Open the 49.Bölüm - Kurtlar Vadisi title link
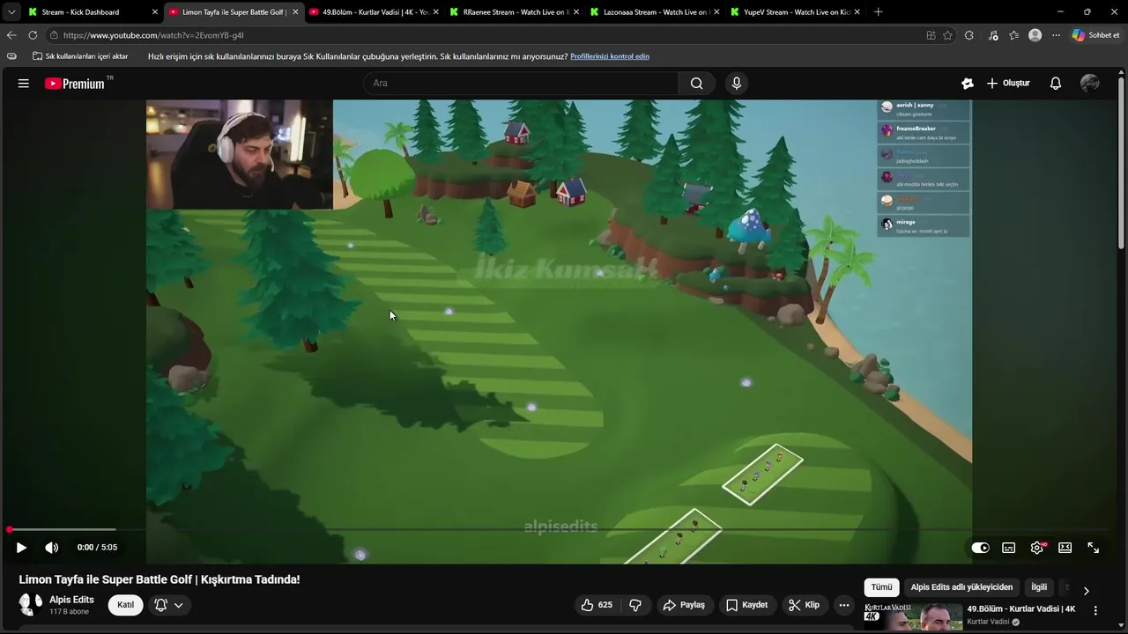The height and width of the screenshot is (634, 1128). coord(1020,609)
